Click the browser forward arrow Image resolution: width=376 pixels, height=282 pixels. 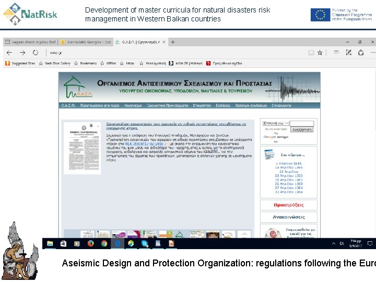22,53
